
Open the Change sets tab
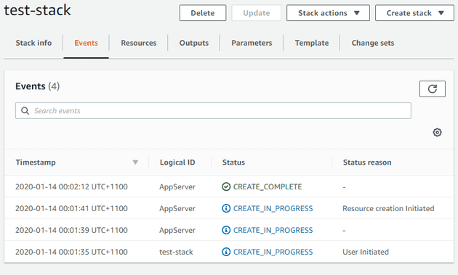click(373, 43)
